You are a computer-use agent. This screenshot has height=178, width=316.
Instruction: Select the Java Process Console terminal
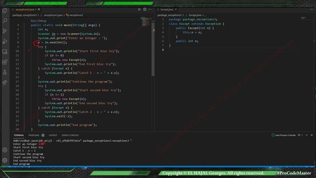(283, 135)
